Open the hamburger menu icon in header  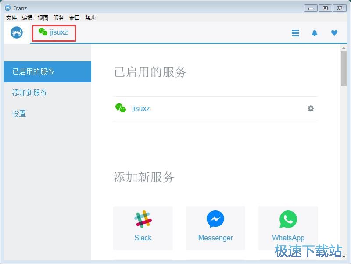[x=295, y=33]
